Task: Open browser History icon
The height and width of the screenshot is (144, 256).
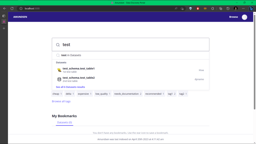Action: 228,9
